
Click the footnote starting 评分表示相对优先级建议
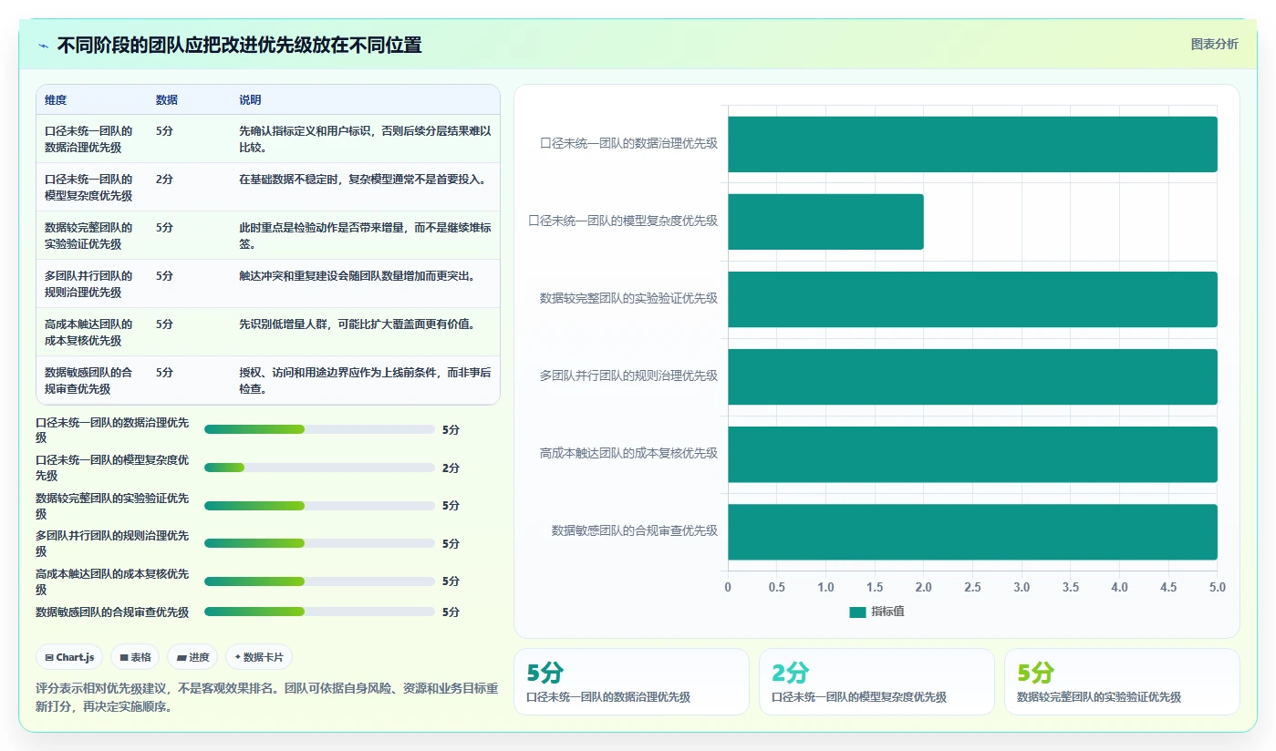[x=267, y=697]
